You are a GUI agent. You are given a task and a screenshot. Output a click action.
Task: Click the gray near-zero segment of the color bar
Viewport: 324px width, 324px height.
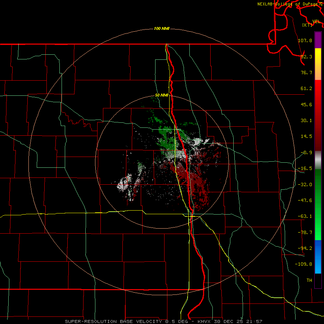[318, 160]
